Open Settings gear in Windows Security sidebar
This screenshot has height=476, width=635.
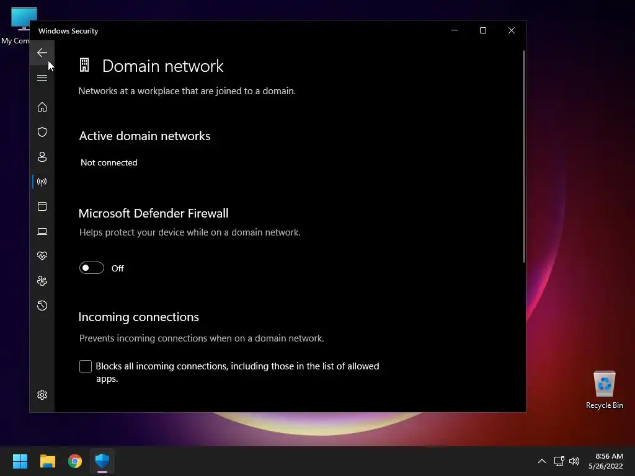pyautogui.click(x=42, y=395)
